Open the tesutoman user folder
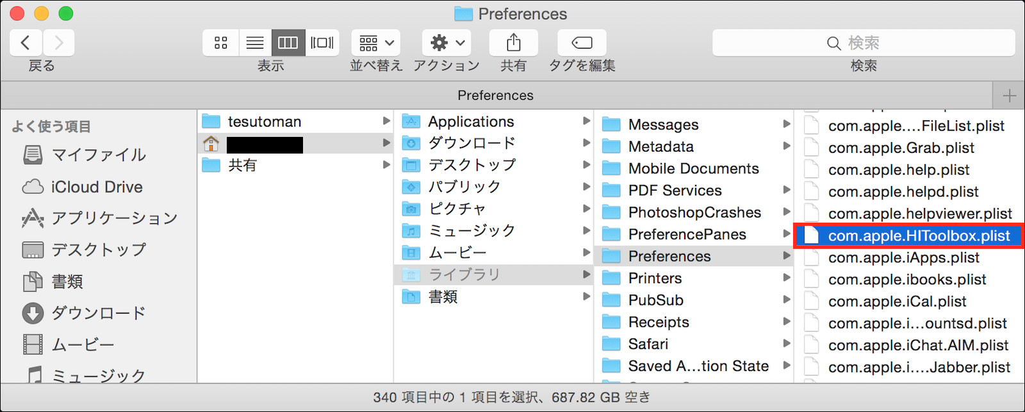This screenshot has width=1025, height=412. click(x=264, y=122)
